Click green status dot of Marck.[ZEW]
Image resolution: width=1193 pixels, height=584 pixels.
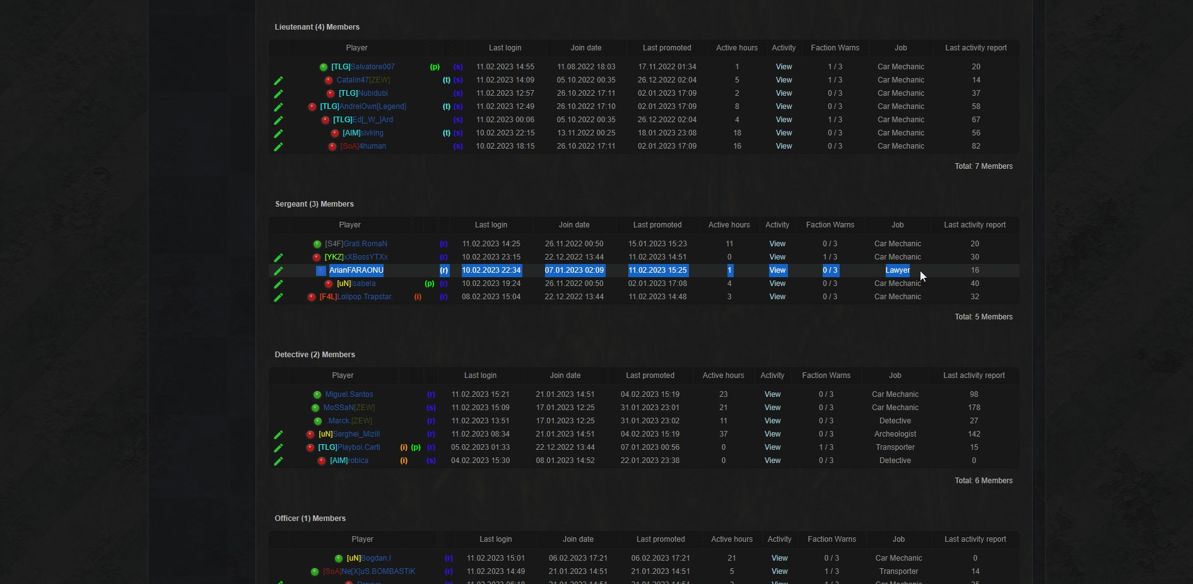[x=318, y=421]
